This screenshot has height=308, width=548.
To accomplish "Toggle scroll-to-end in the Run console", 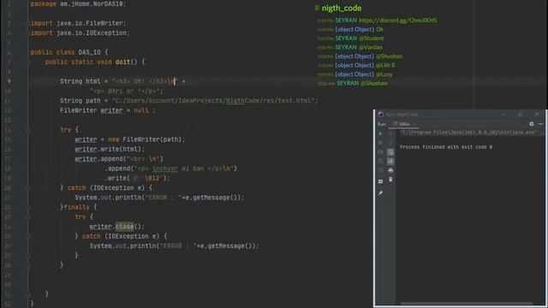I will [390, 161].
